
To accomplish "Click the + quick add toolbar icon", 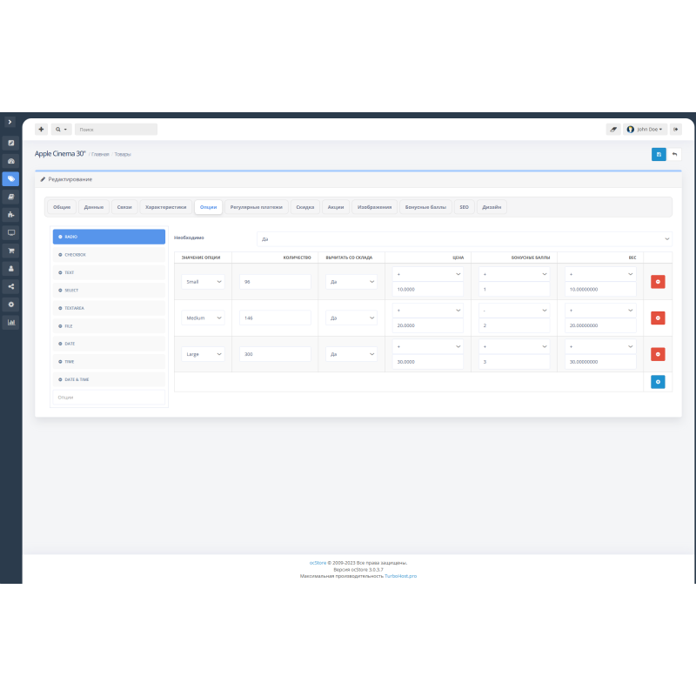I will 41,128.
